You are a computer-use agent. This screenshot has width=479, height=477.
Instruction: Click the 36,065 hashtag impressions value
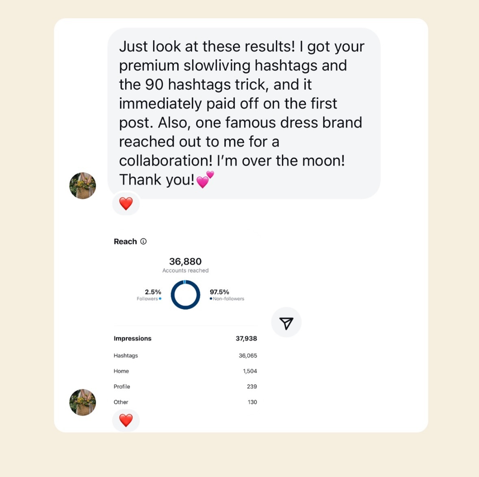pyautogui.click(x=248, y=356)
